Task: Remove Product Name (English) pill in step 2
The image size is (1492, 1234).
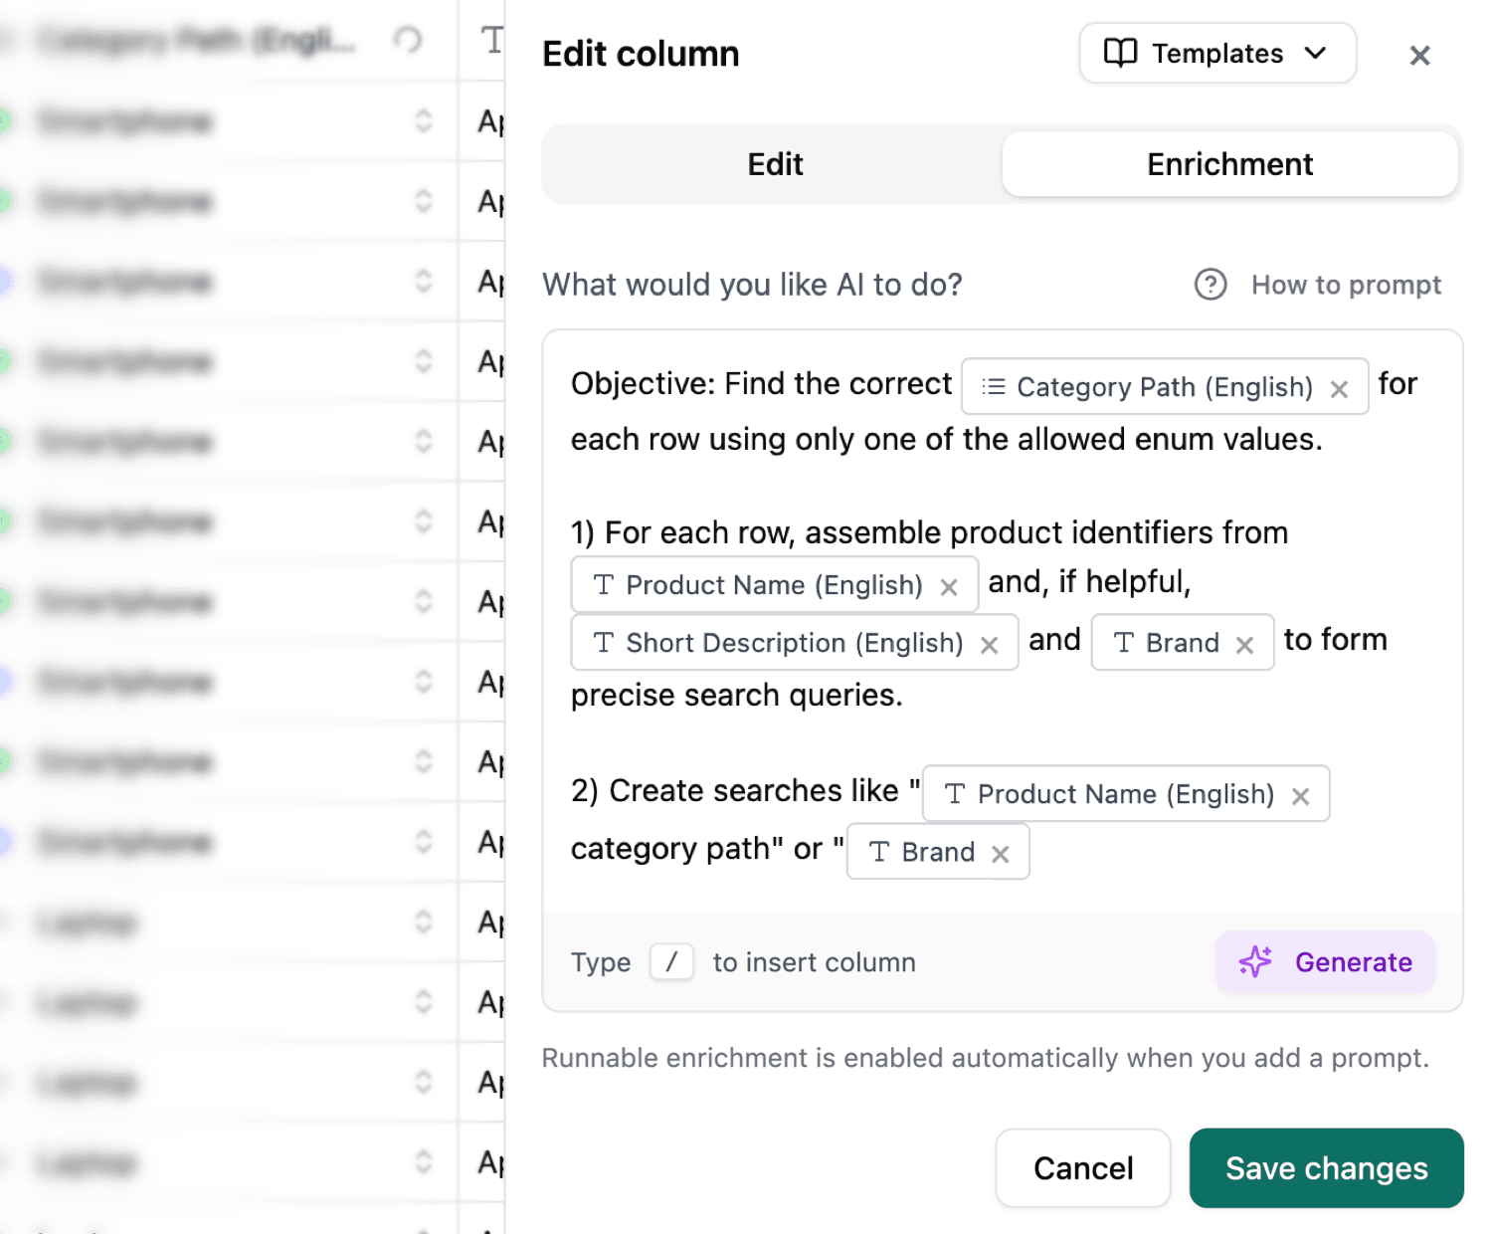Action: tap(1300, 794)
